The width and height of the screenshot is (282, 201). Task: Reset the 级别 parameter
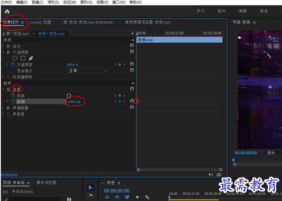pyautogui.click(x=132, y=101)
